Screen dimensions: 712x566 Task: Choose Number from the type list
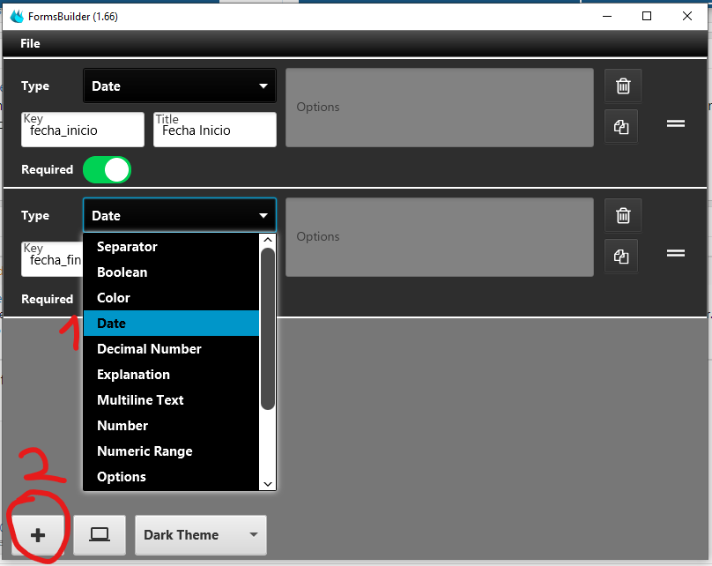coord(171,425)
